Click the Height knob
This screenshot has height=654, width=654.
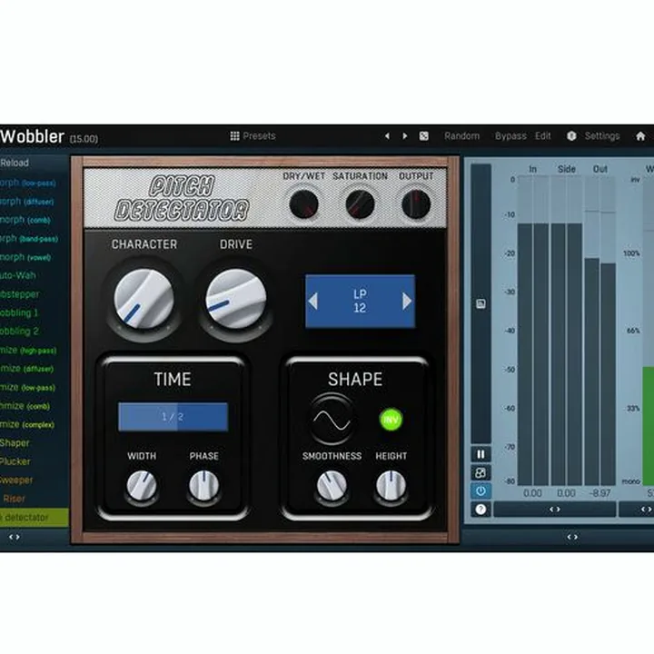pos(391,486)
